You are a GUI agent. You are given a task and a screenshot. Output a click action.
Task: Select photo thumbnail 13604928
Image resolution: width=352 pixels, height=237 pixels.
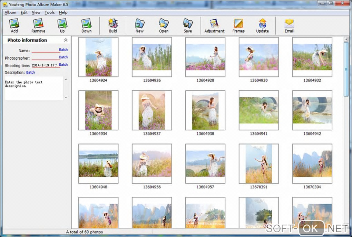pos(205,57)
